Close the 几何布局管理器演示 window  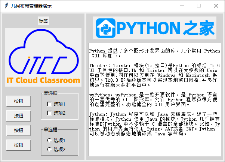(216, 6)
